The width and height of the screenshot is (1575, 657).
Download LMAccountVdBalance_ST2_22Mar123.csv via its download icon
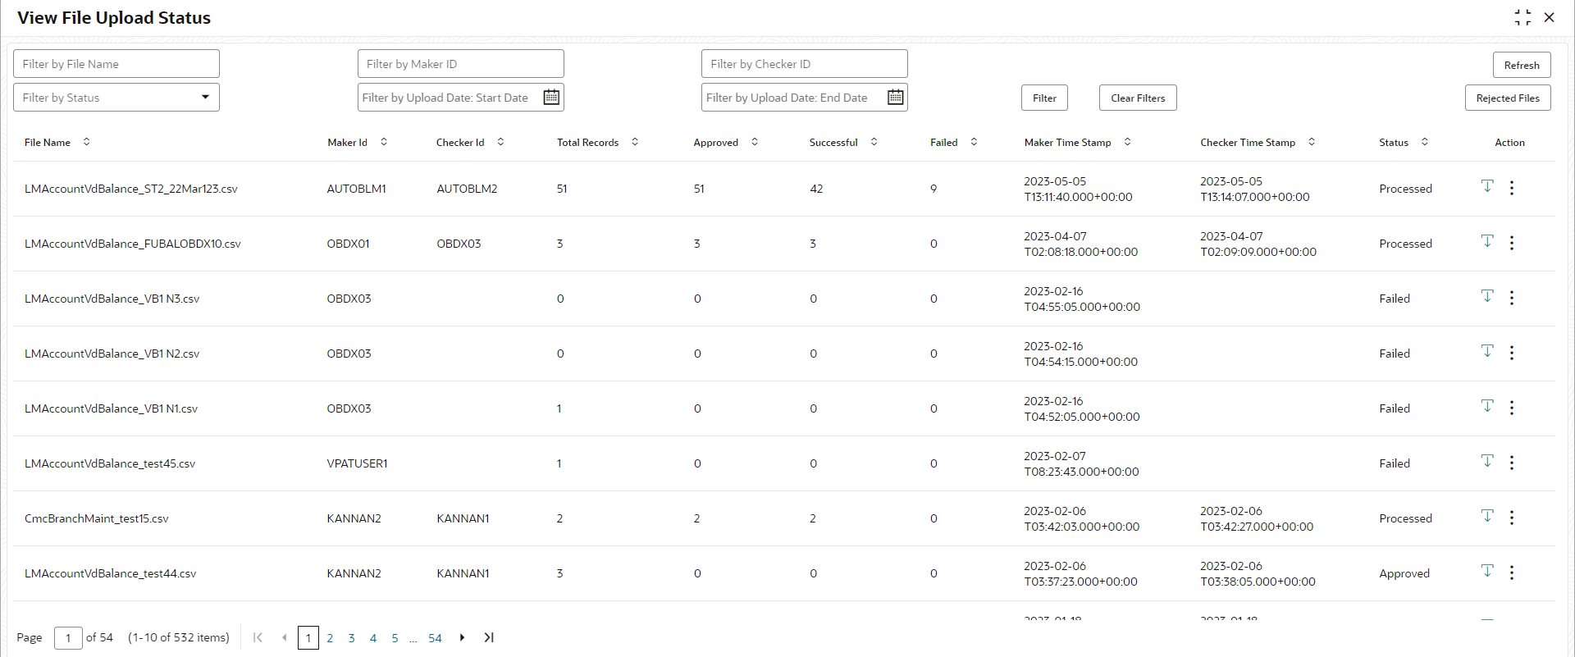[x=1487, y=186]
